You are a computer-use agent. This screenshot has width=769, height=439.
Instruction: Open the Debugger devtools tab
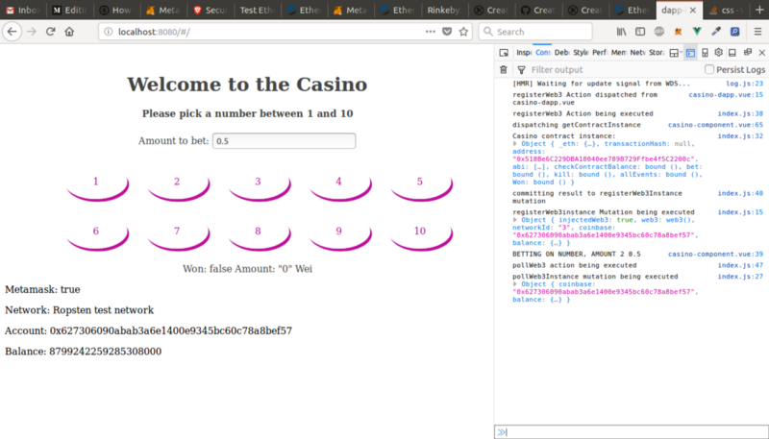(561, 53)
